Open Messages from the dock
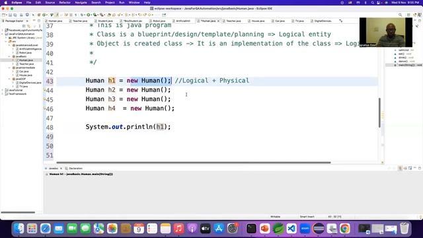This screenshot has height=238, width=423. pos(85,229)
